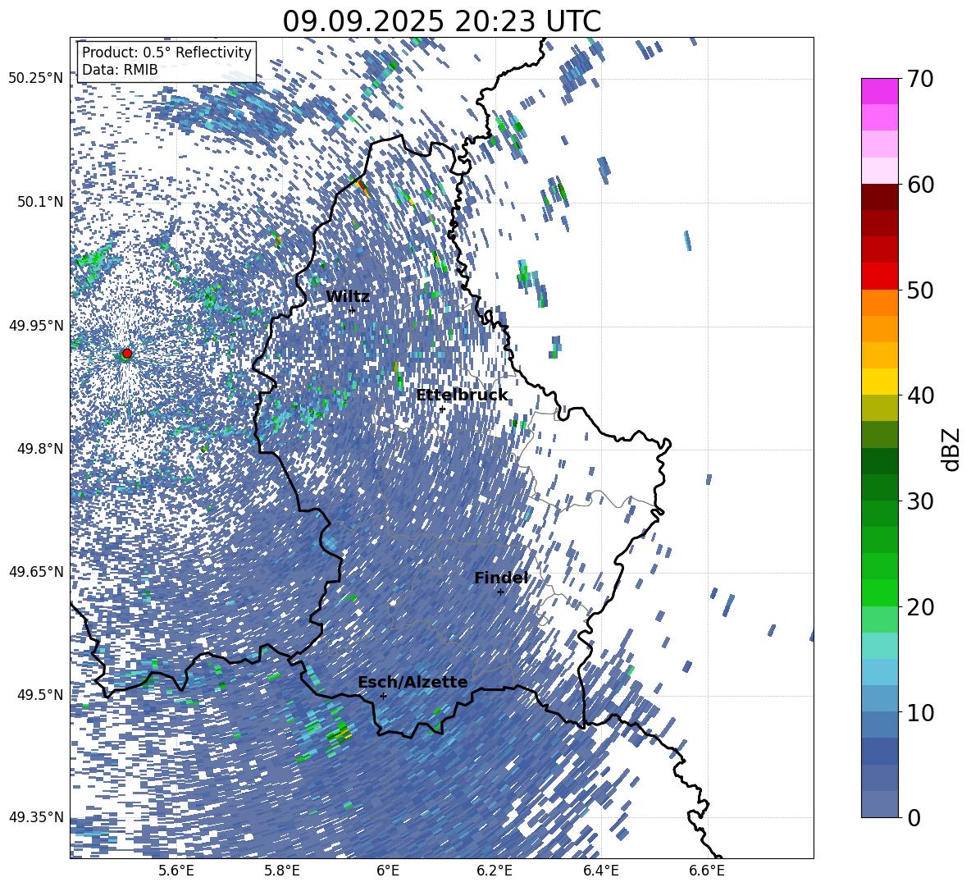971x887 pixels.
Task: Click the 5.8°E longitude label
Action: tap(282, 871)
